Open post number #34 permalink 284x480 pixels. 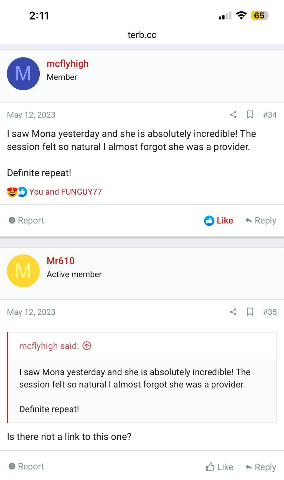pos(270,115)
